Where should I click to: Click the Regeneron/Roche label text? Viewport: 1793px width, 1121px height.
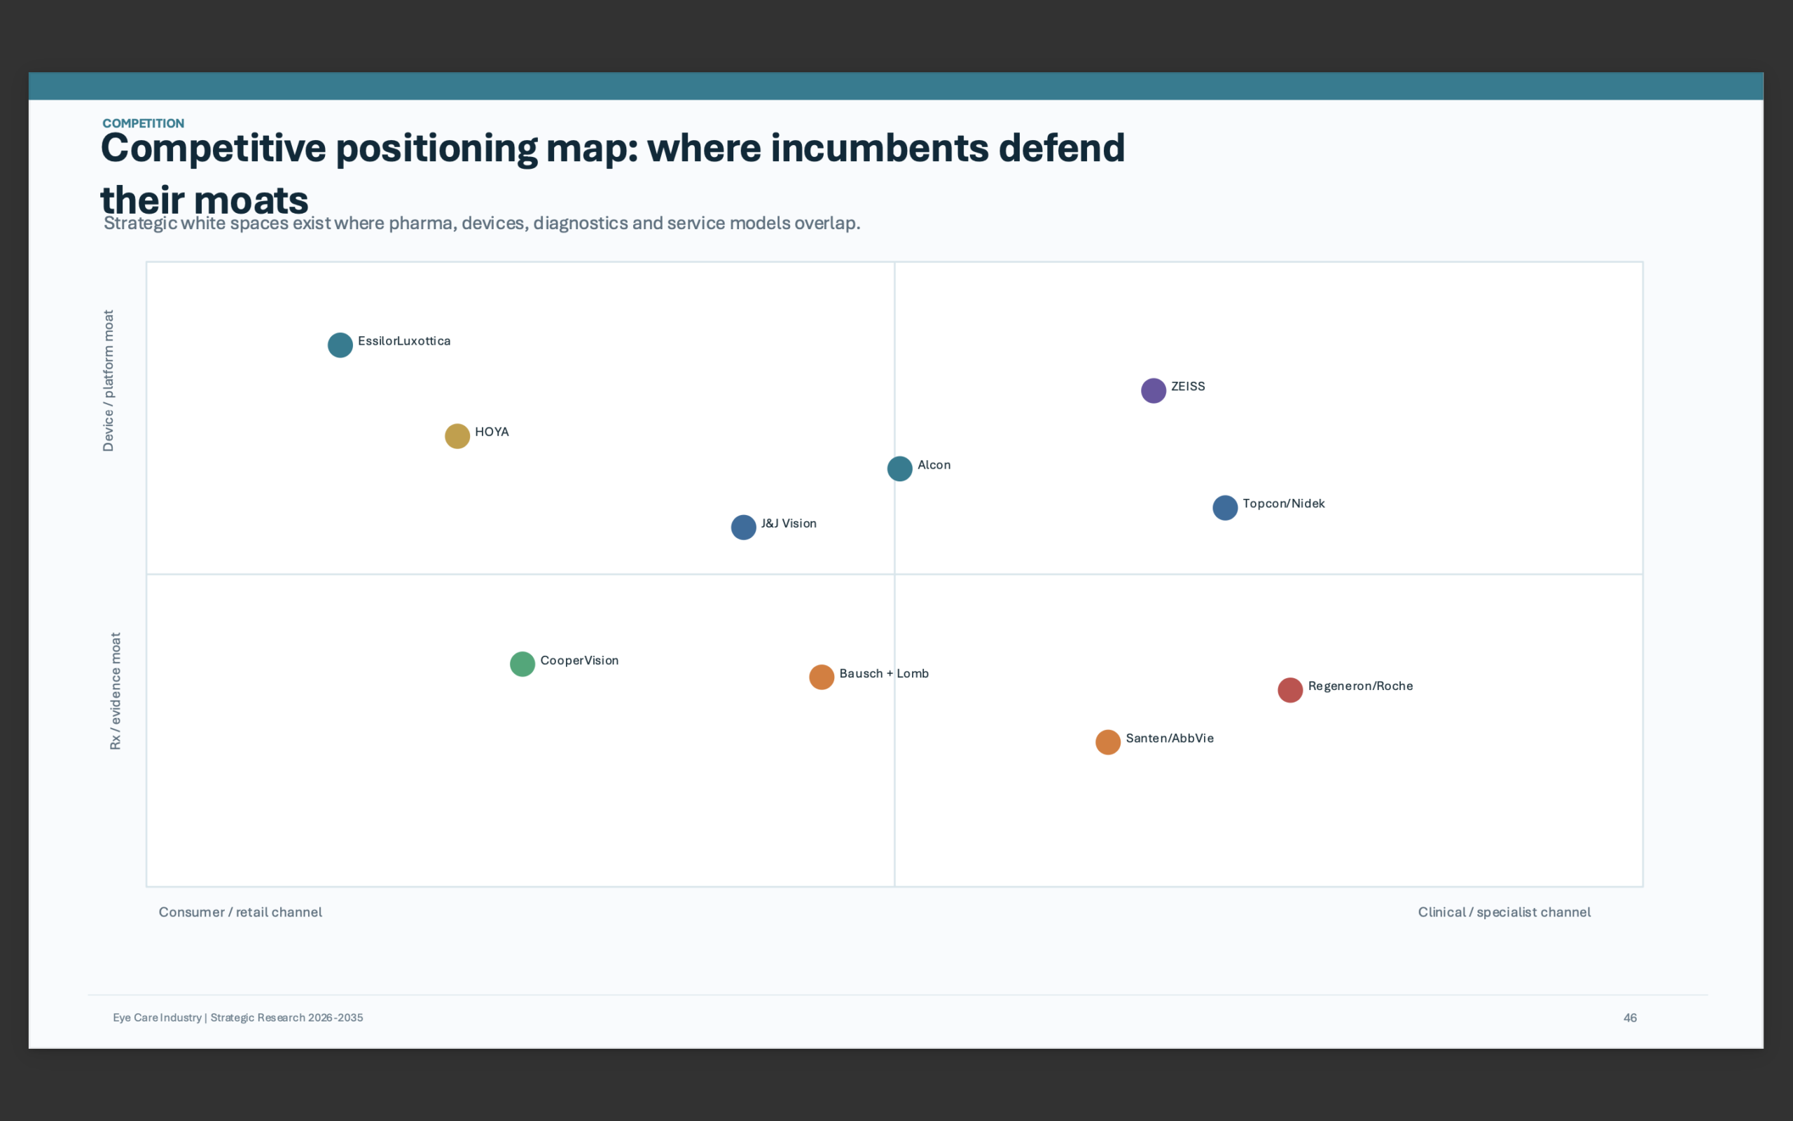(x=1360, y=686)
